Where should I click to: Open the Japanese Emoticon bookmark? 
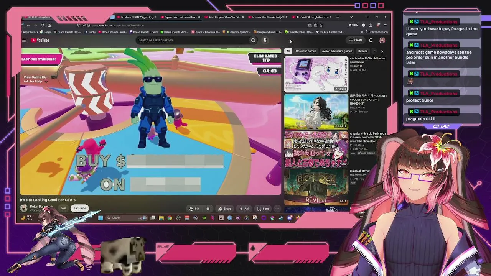(205, 32)
